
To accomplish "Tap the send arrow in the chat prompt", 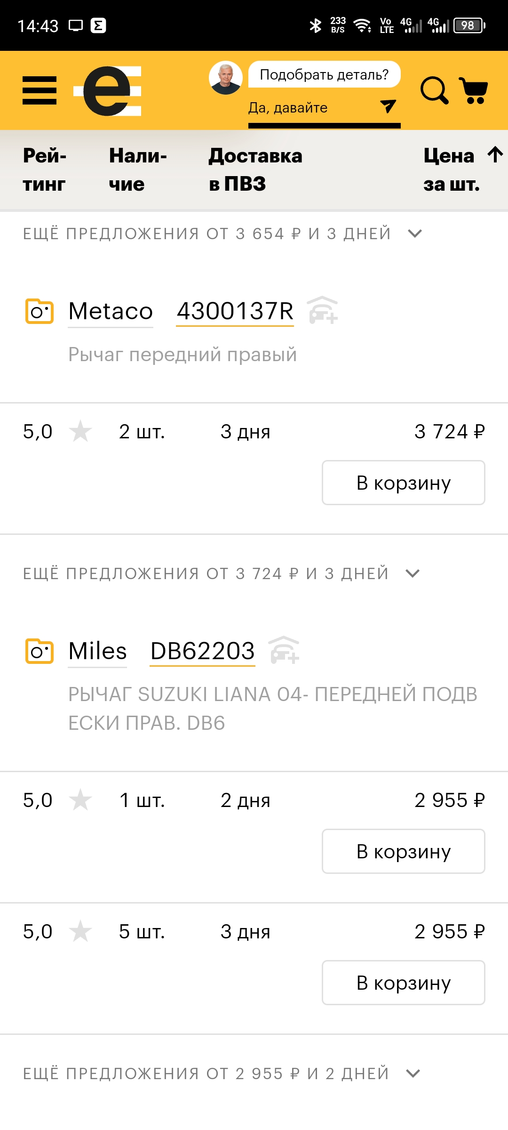I will coord(388,106).
